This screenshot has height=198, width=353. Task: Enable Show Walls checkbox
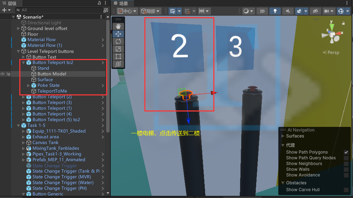(346, 169)
